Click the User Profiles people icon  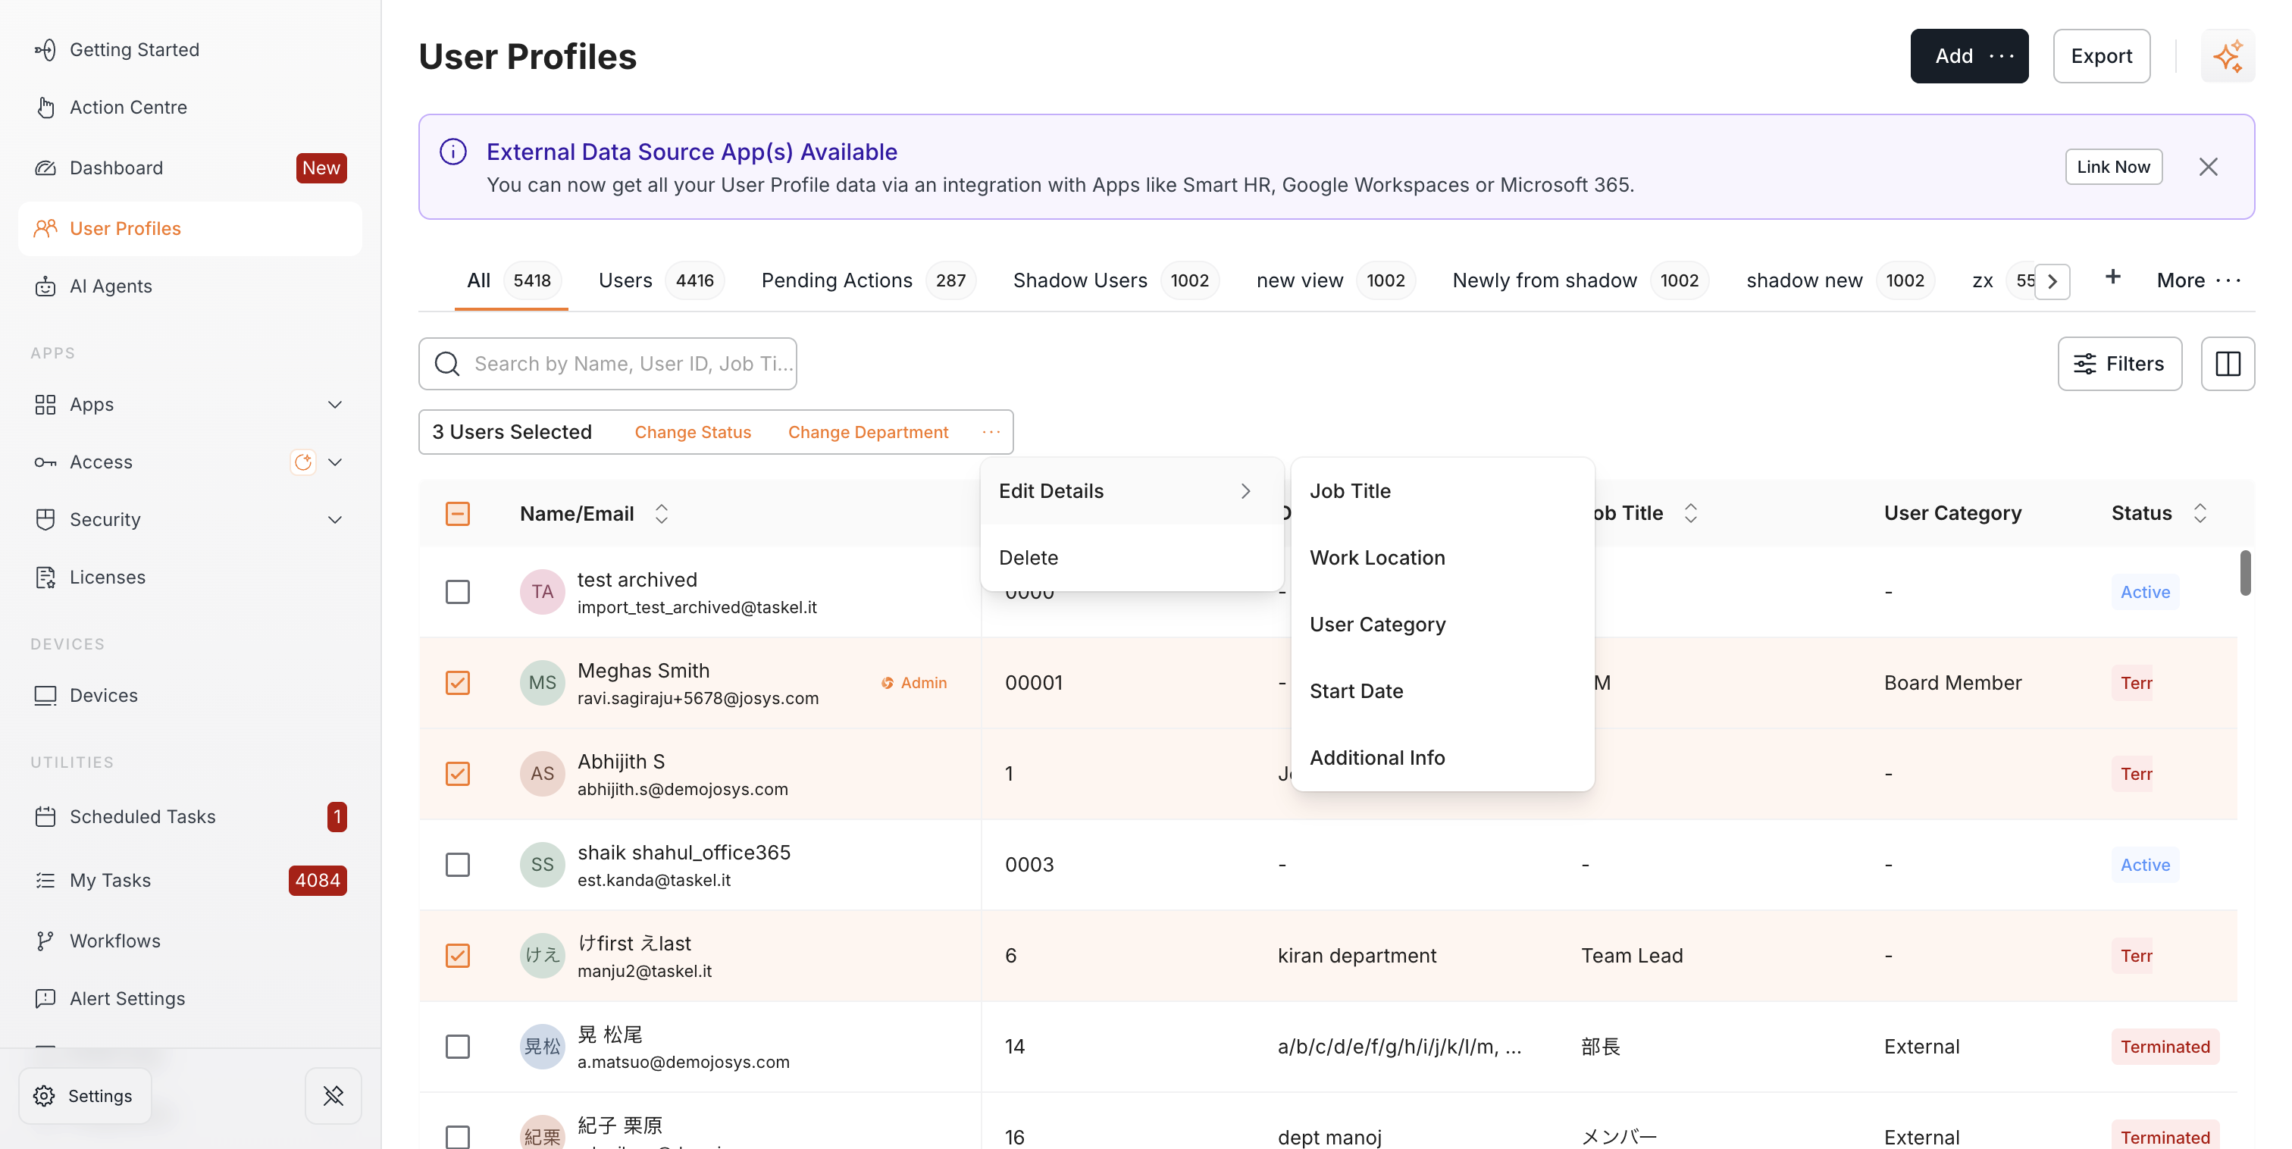45,229
